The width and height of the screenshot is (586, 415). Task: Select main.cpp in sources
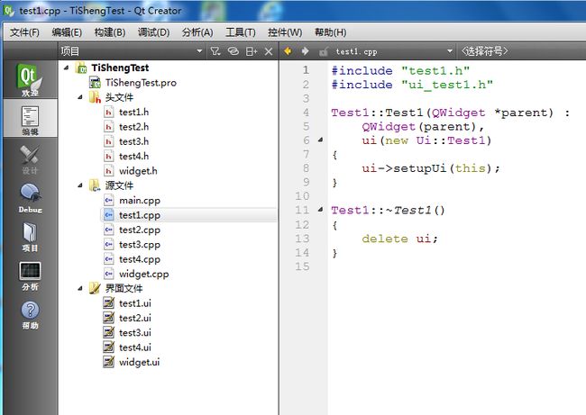140,201
